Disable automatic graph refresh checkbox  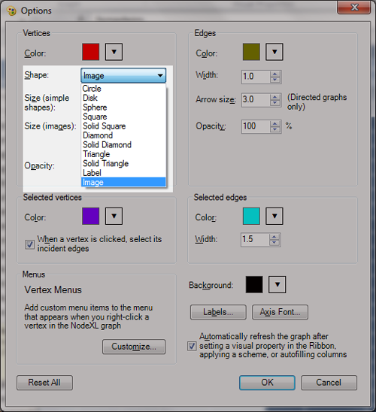click(192, 346)
